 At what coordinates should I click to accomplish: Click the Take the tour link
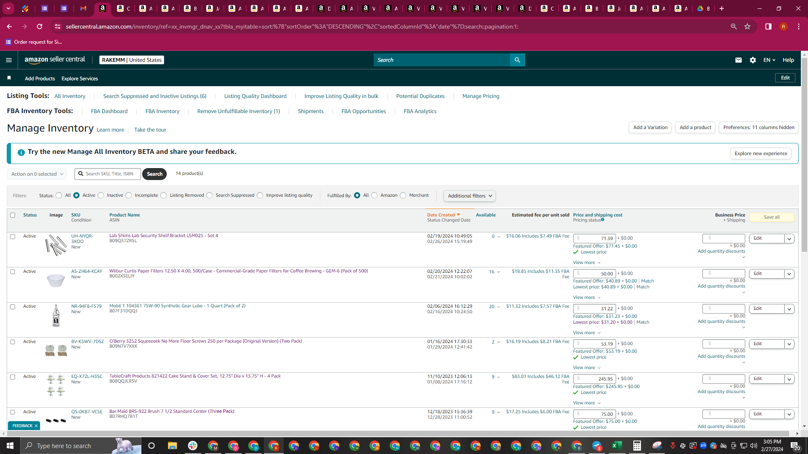(150, 130)
